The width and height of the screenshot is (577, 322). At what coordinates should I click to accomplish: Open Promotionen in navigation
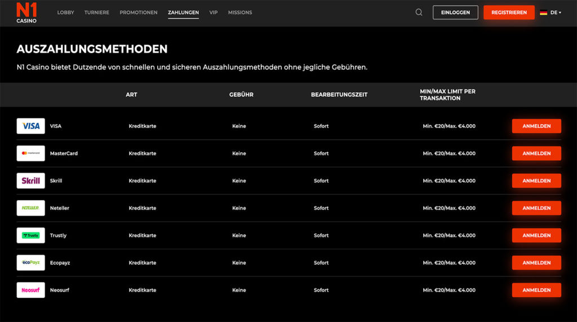coord(139,12)
